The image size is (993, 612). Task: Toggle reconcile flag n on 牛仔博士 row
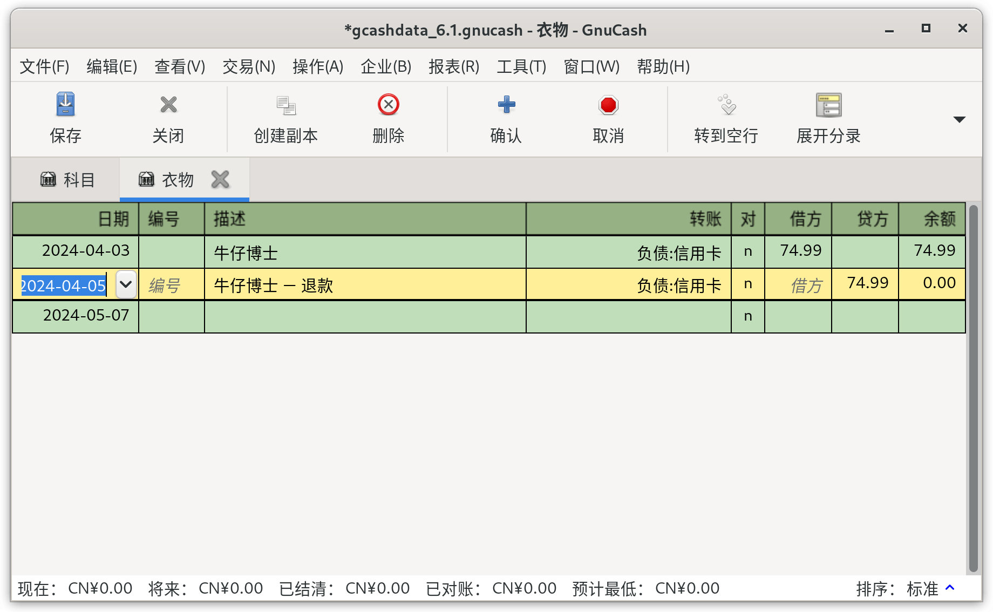pyautogui.click(x=748, y=251)
